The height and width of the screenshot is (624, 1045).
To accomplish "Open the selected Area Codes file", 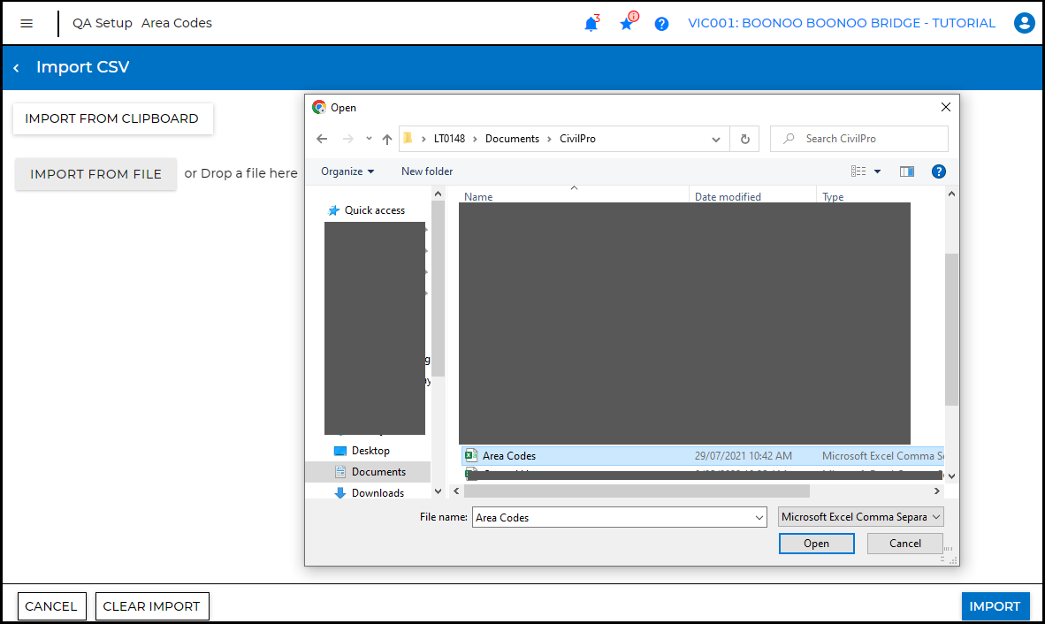I will [x=815, y=543].
